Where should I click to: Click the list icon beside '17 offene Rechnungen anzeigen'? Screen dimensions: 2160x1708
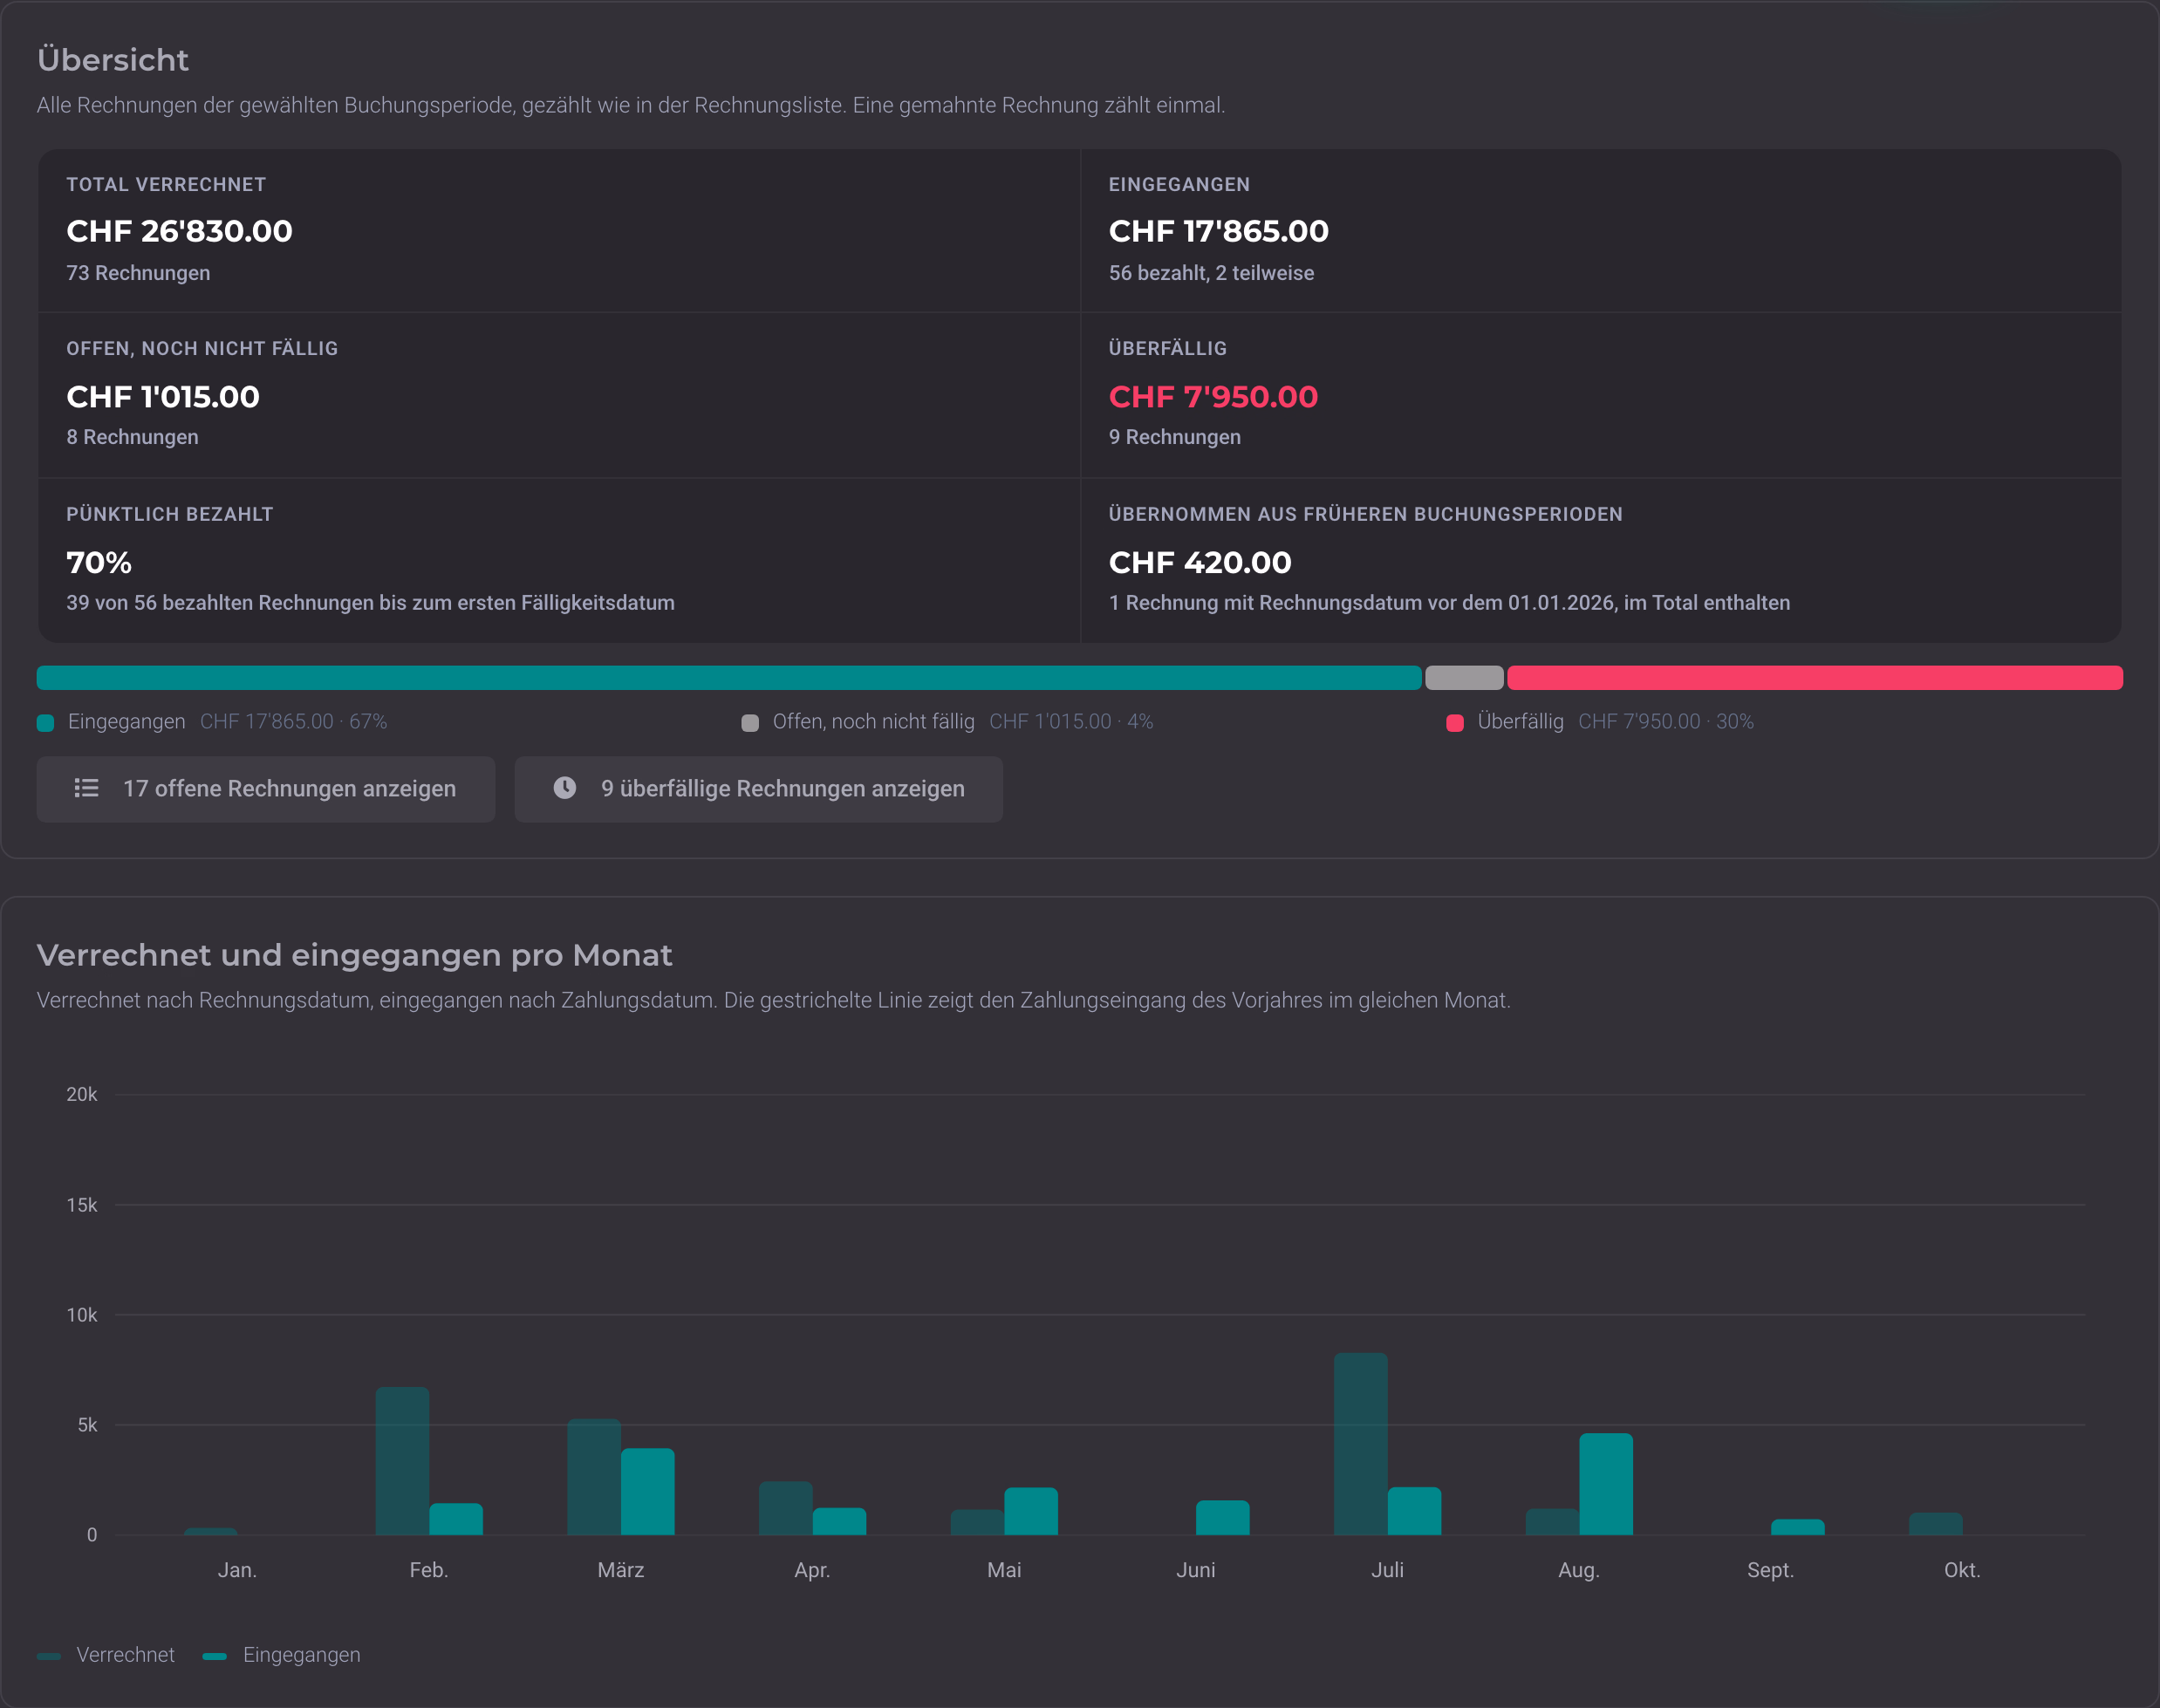tap(87, 788)
